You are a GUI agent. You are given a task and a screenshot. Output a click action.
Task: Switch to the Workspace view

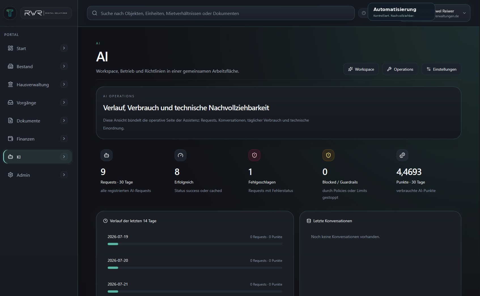pos(361,69)
